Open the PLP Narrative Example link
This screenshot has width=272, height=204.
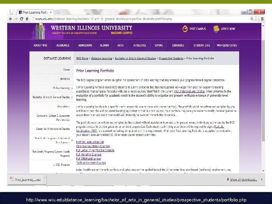(89, 155)
